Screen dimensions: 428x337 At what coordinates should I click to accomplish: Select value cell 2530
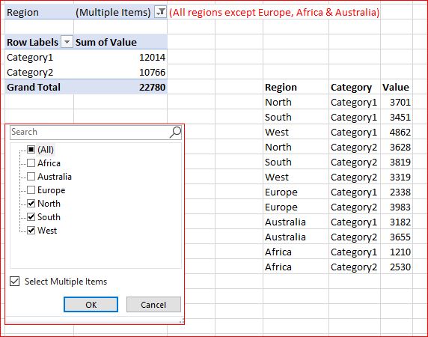397,267
